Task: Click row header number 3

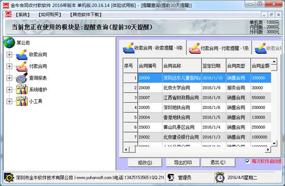Action: click(x=130, y=97)
